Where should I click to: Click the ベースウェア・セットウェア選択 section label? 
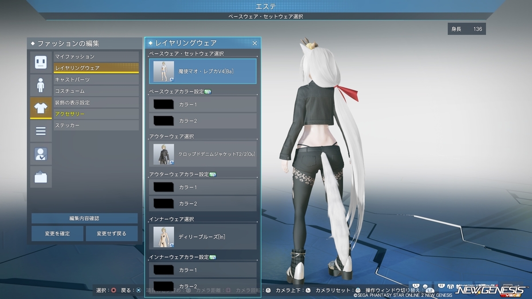tap(187, 54)
